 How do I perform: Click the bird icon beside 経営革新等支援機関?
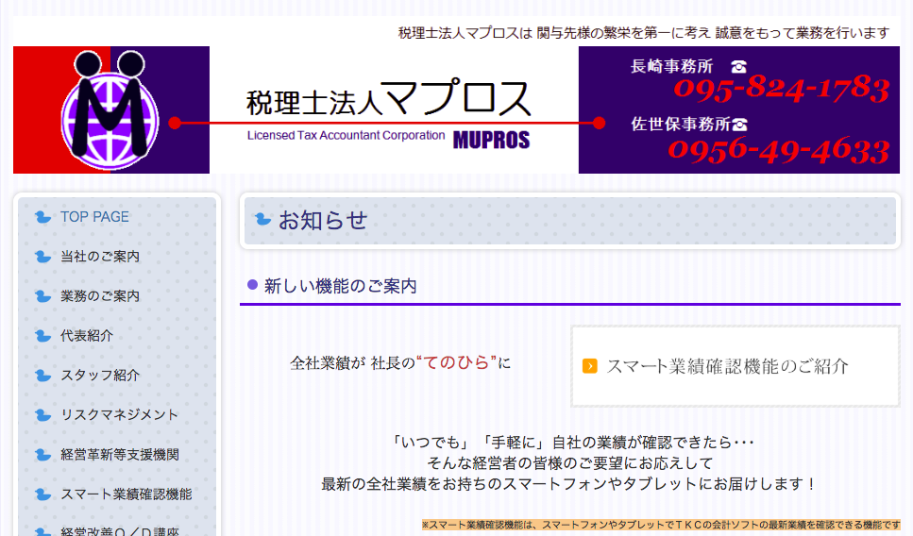pos(42,455)
